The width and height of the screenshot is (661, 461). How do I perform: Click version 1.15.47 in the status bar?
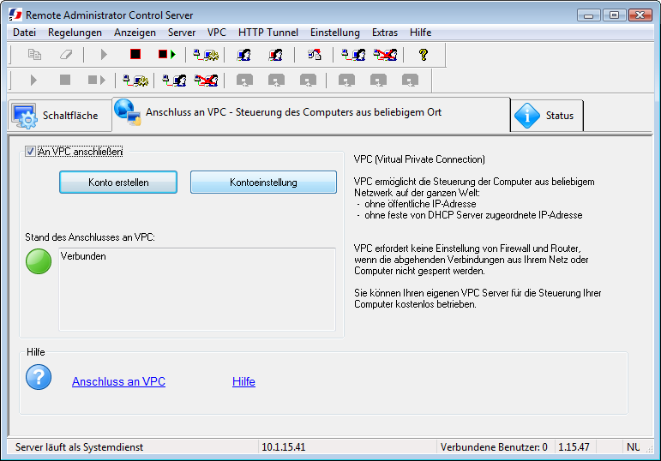(574, 447)
